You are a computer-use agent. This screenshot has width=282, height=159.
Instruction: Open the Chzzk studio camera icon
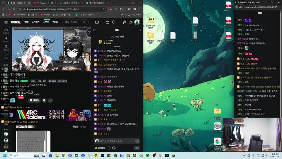click(97, 22)
